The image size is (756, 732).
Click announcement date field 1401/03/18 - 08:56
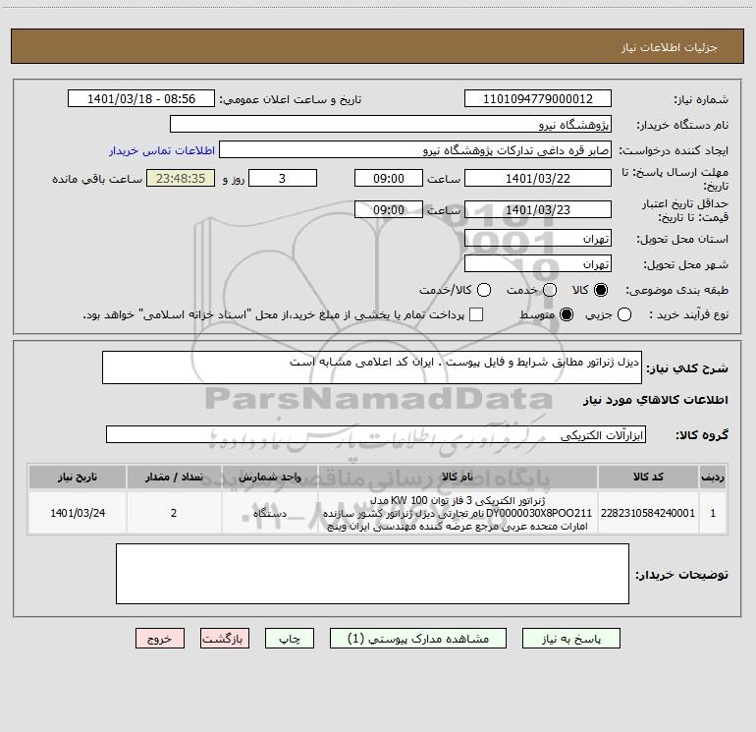[x=141, y=99]
